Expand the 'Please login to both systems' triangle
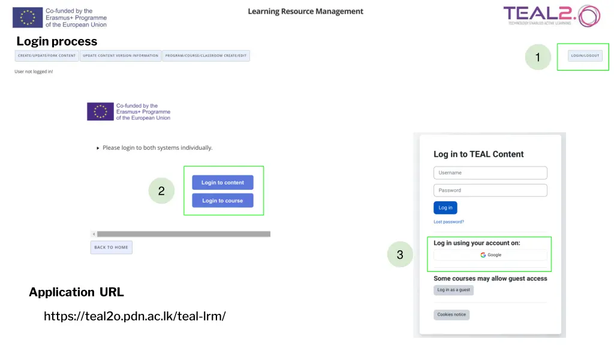This screenshot has width=614, height=345. (x=98, y=148)
